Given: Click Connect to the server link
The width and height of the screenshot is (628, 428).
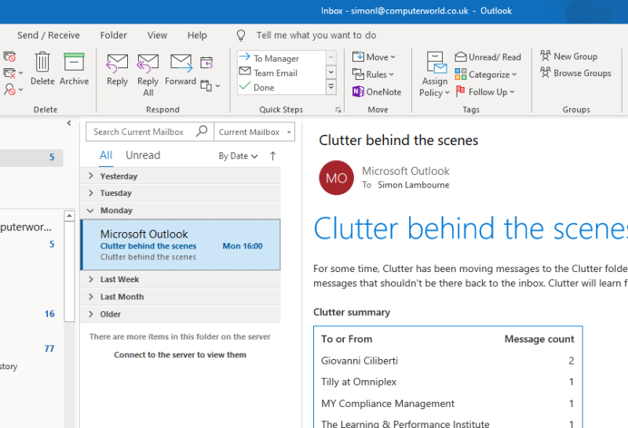Looking at the screenshot, I should [180, 355].
